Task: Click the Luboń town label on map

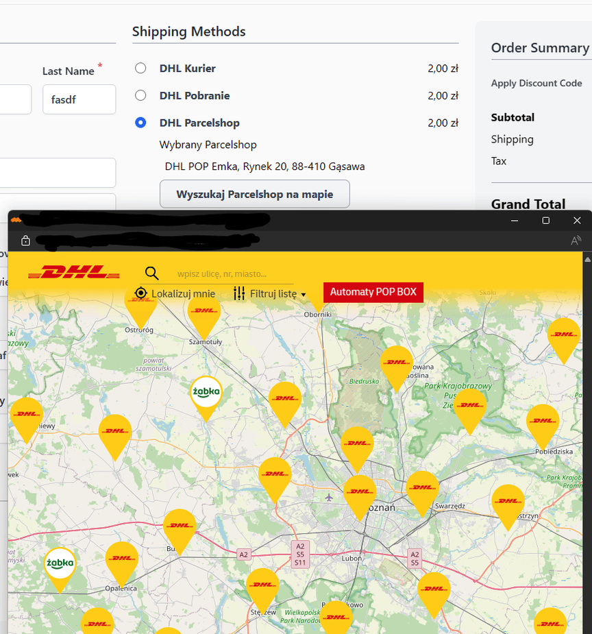Action: click(x=351, y=559)
